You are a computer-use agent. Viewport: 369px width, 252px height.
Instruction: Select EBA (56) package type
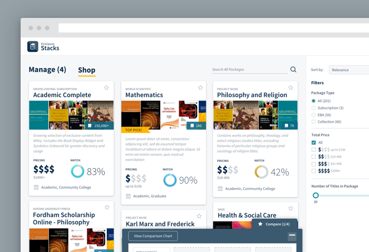point(314,115)
